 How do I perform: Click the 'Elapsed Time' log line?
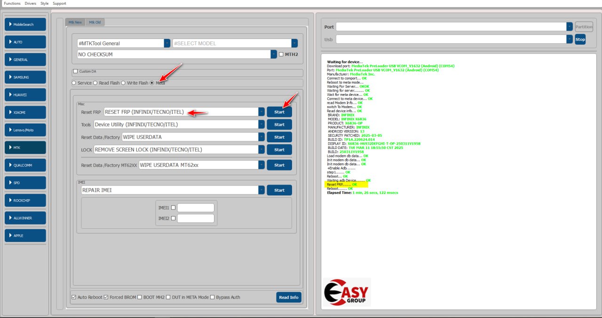363,193
